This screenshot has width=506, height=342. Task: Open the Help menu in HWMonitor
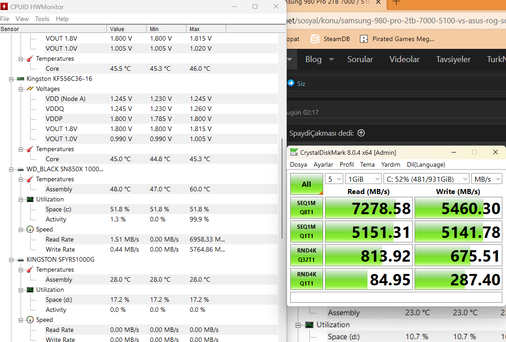[x=62, y=19]
